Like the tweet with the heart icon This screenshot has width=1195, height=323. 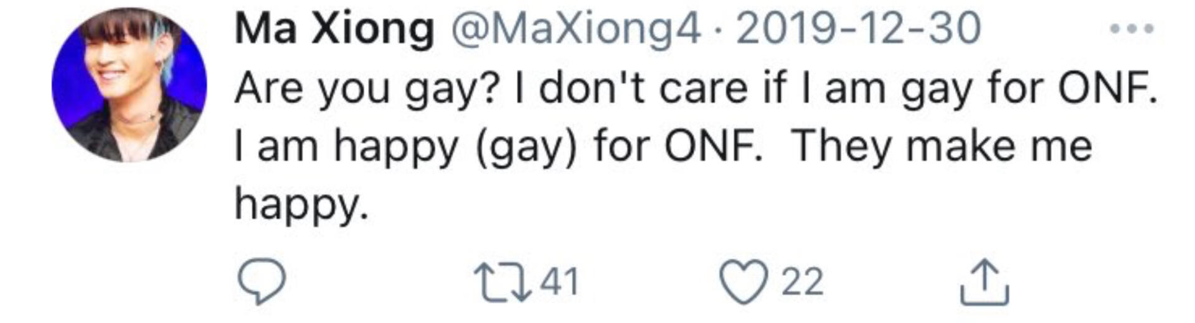coord(744,281)
